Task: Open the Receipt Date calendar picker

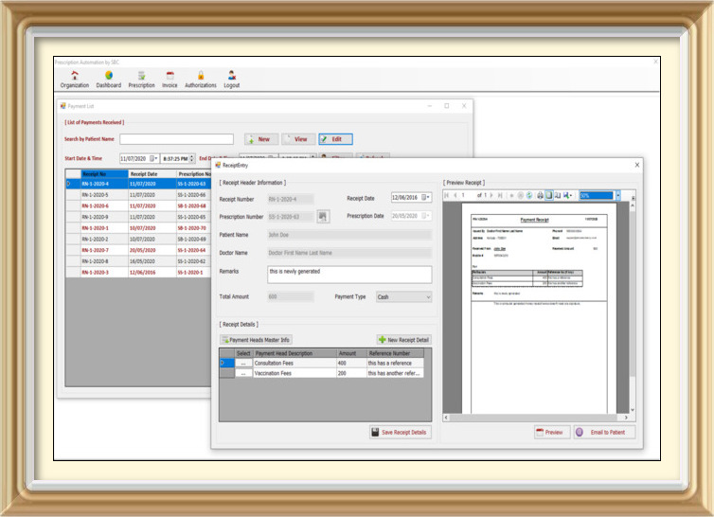Action: coord(426,198)
